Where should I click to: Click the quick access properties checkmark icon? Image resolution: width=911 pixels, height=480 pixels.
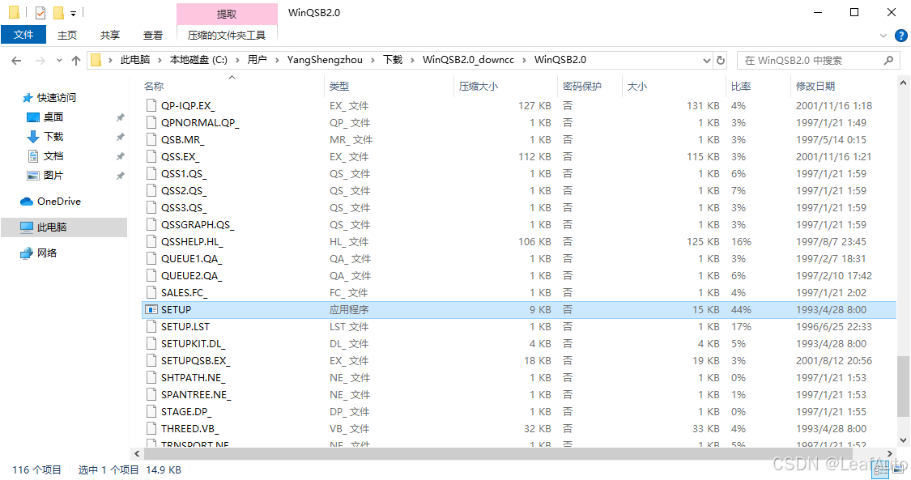(x=40, y=13)
